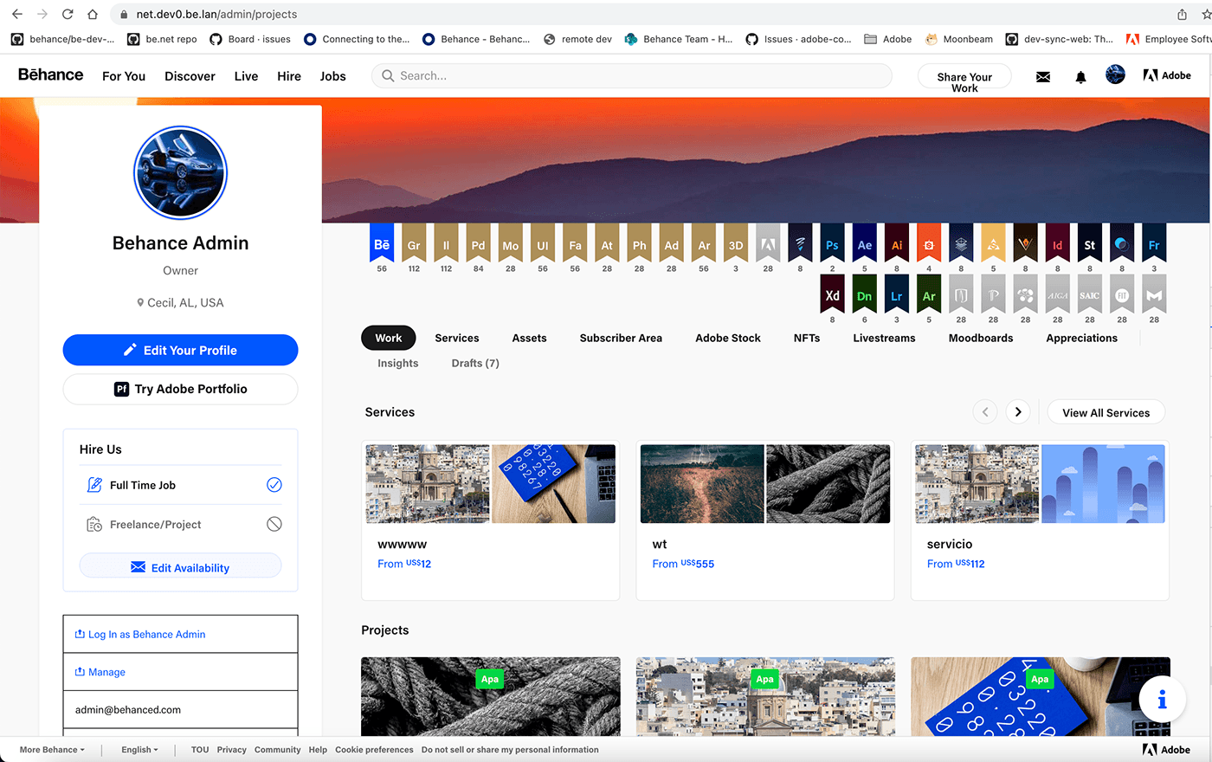The height and width of the screenshot is (762, 1212).
Task: Open the English language dropdown
Action: tap(139, 750)
